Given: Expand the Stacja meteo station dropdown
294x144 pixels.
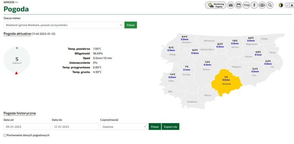Looking at the screenshot, I should (x=63, y=25).
